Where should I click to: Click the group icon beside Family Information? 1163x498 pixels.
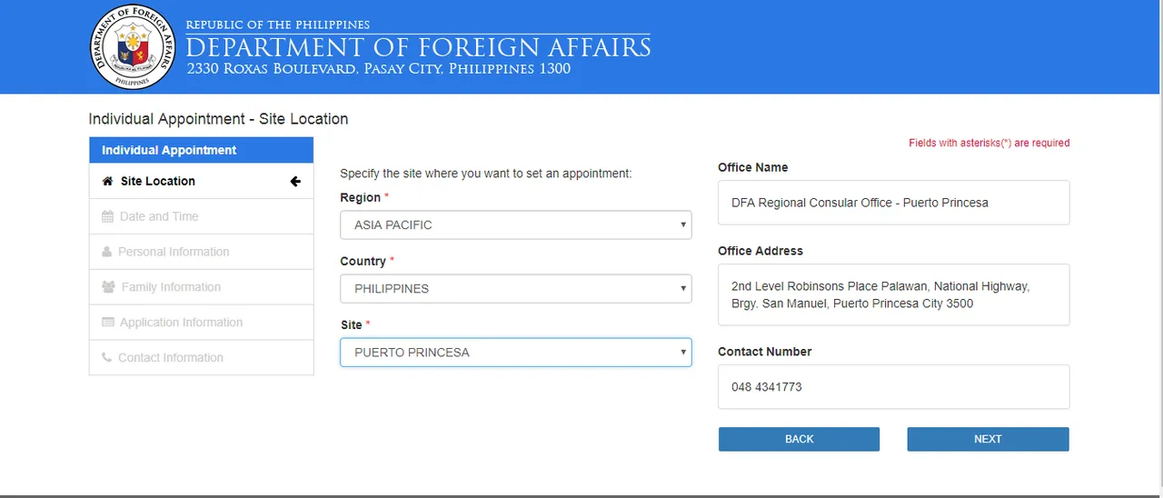click(x=108, y=287)
